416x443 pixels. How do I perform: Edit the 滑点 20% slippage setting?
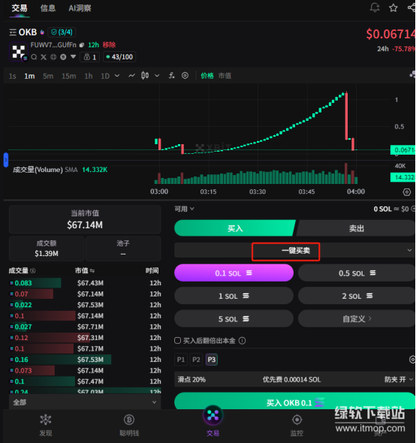click(191, 379)
